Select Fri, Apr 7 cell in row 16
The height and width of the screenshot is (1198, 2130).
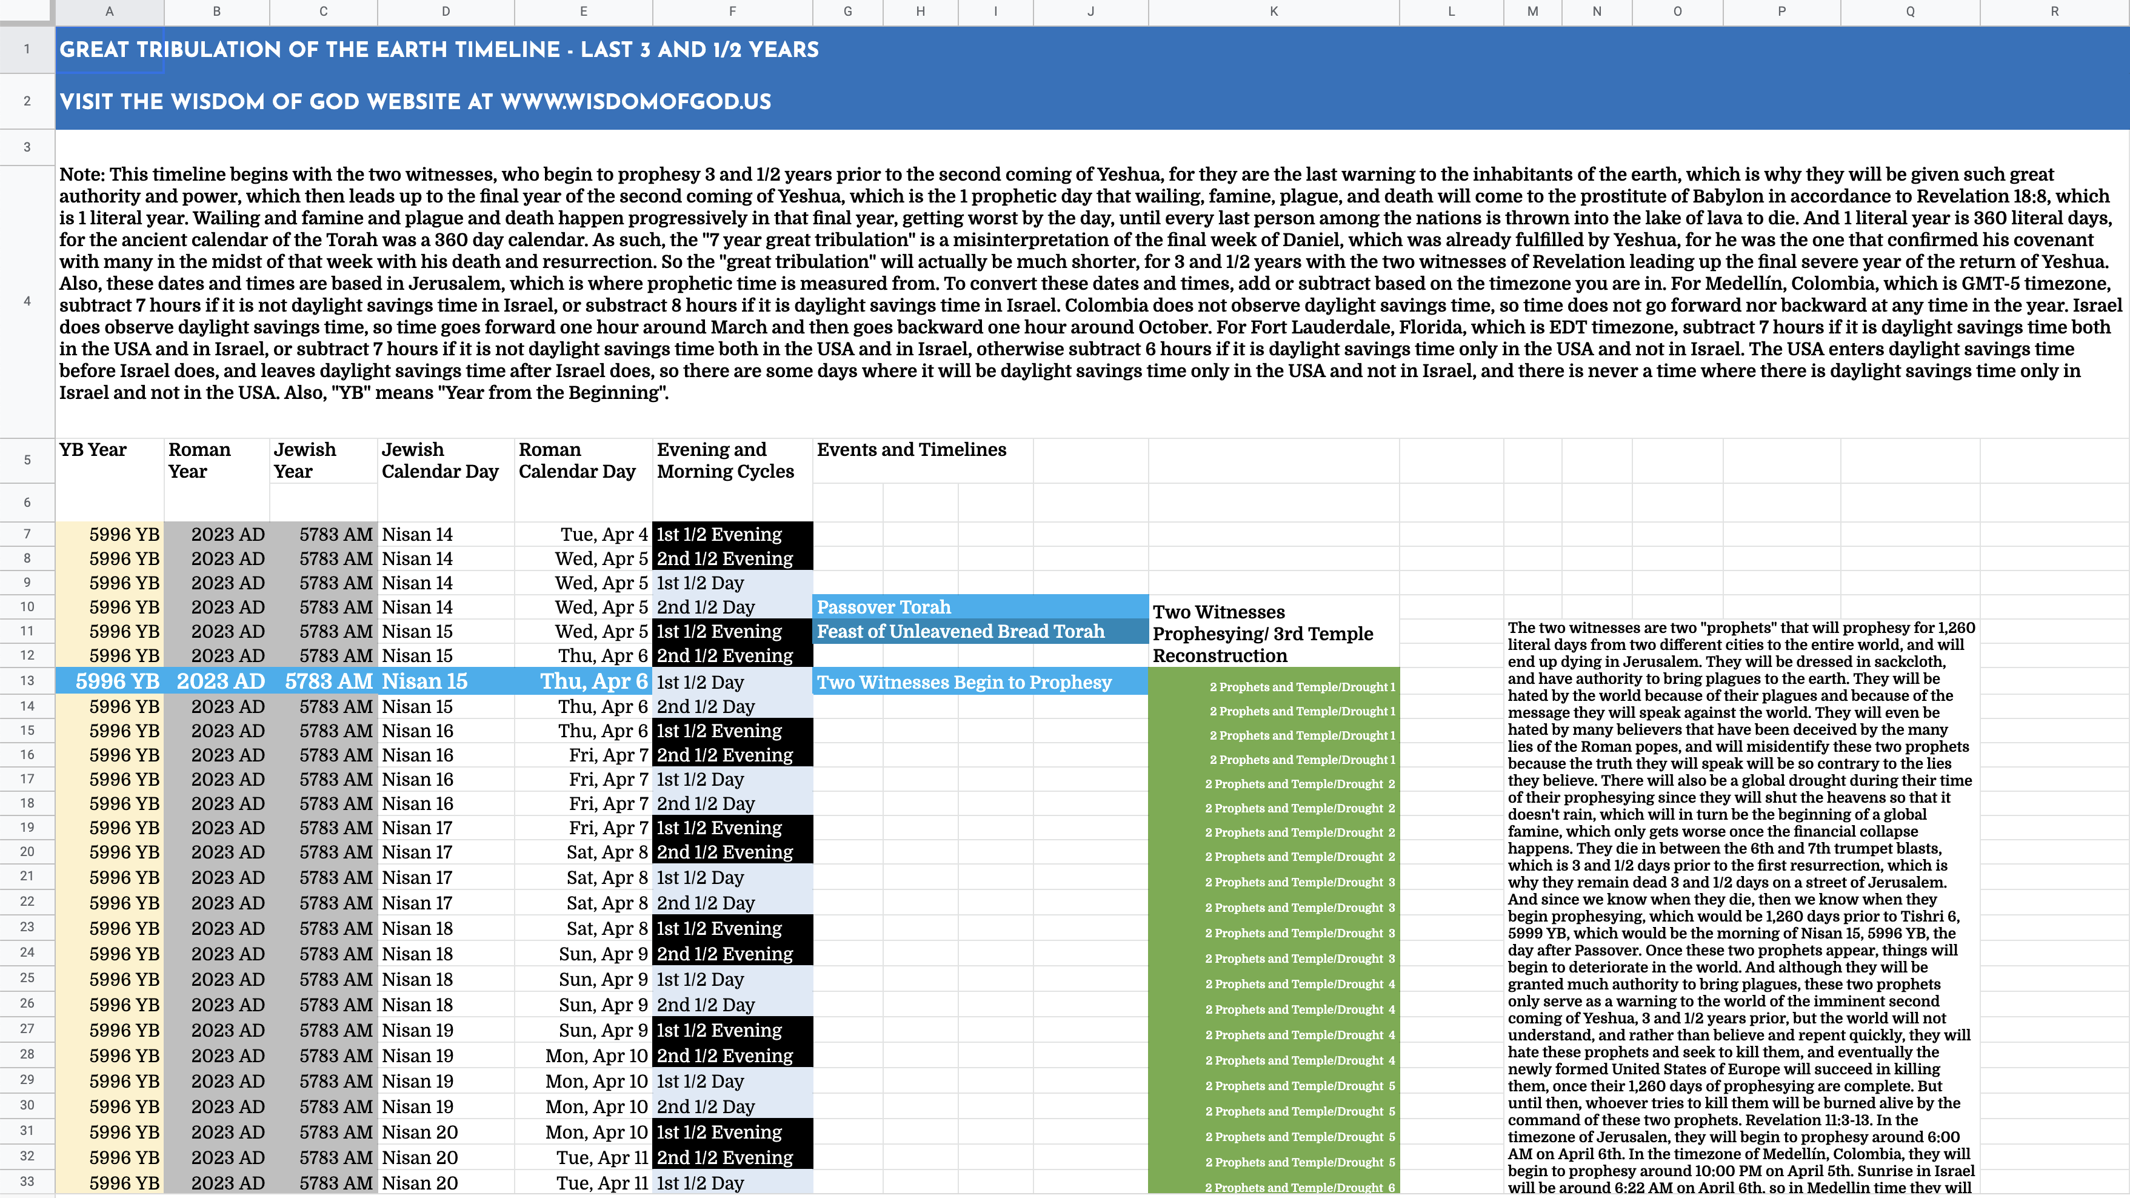583,755
